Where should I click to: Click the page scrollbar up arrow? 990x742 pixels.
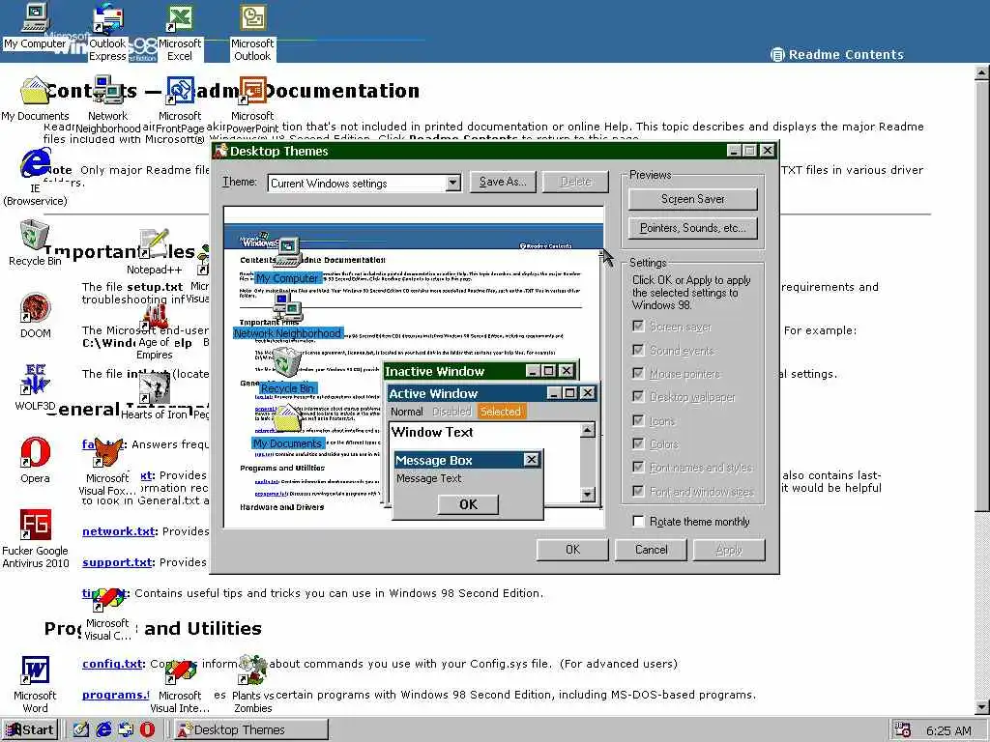tap(982, 72)
